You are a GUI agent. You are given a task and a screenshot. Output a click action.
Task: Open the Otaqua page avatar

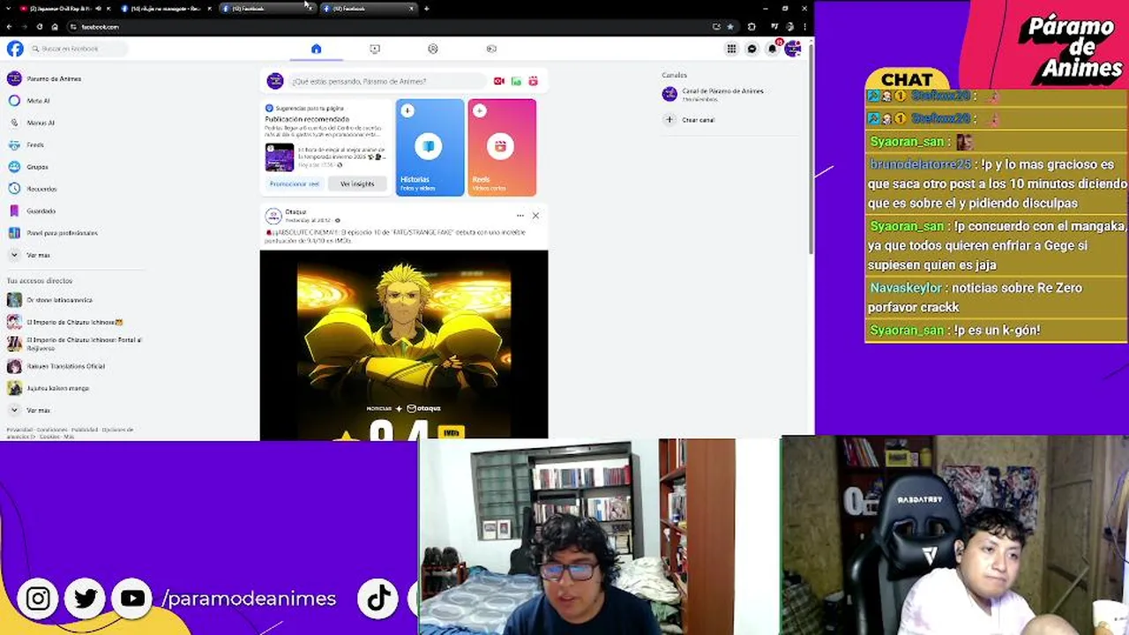click(x=273, y=215)
